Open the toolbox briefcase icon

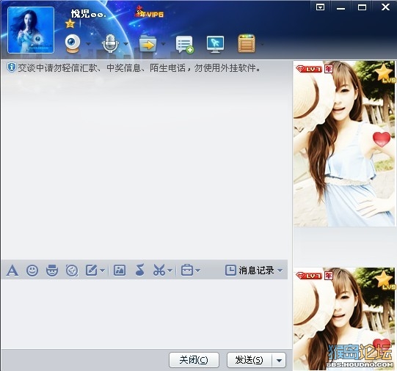[x=187, y=270]
